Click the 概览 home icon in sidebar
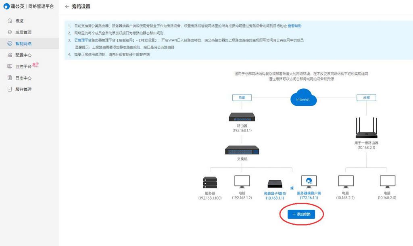The height and width of the screenshot is (246, 413). pyautogui.click(x=10, y=21)
